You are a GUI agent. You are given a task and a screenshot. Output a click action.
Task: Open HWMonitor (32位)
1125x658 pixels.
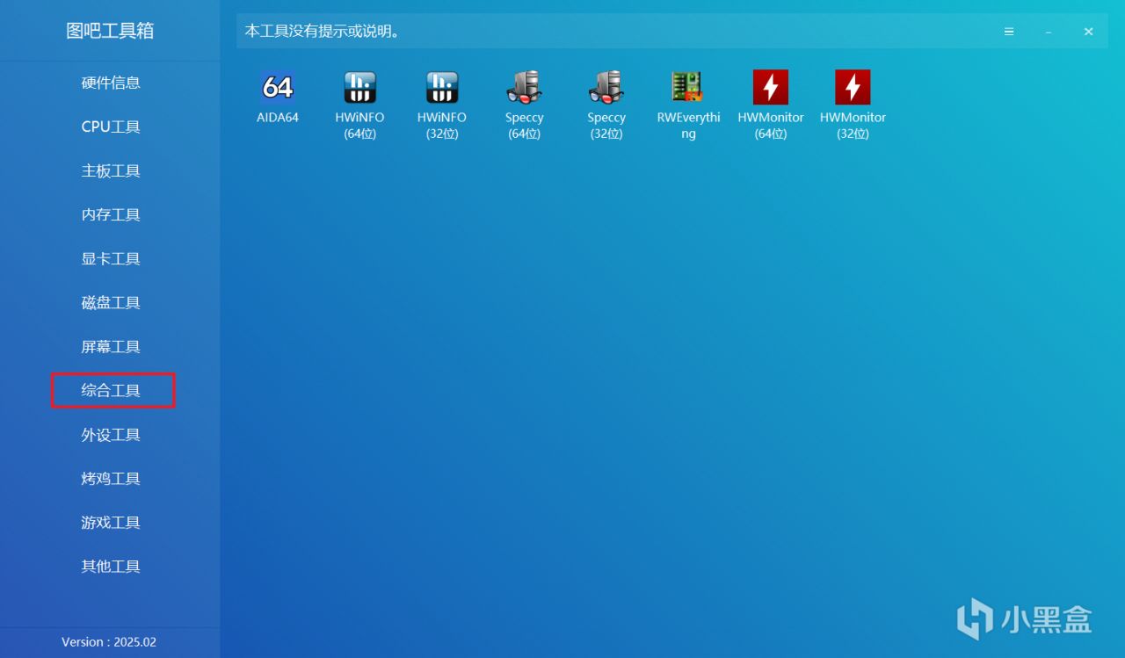[853, 88]
